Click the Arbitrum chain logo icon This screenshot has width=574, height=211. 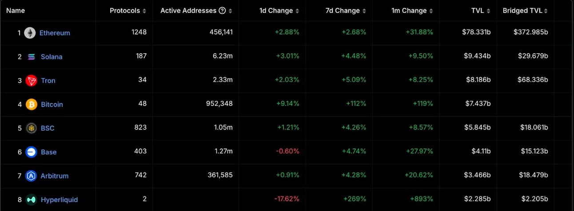(31, 176)
